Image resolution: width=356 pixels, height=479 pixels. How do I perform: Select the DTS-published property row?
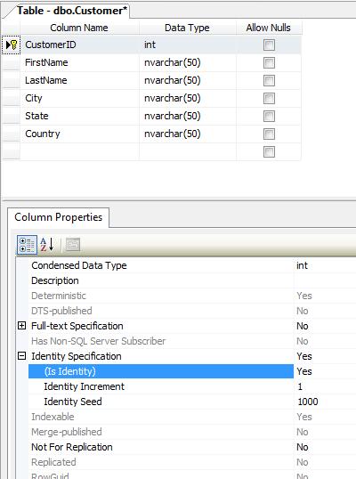pos(161,311)
